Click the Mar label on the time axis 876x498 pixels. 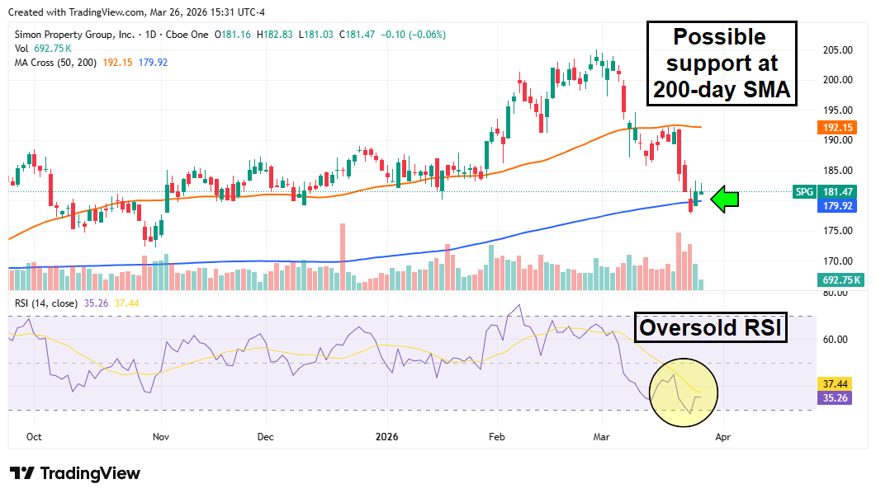601,437
